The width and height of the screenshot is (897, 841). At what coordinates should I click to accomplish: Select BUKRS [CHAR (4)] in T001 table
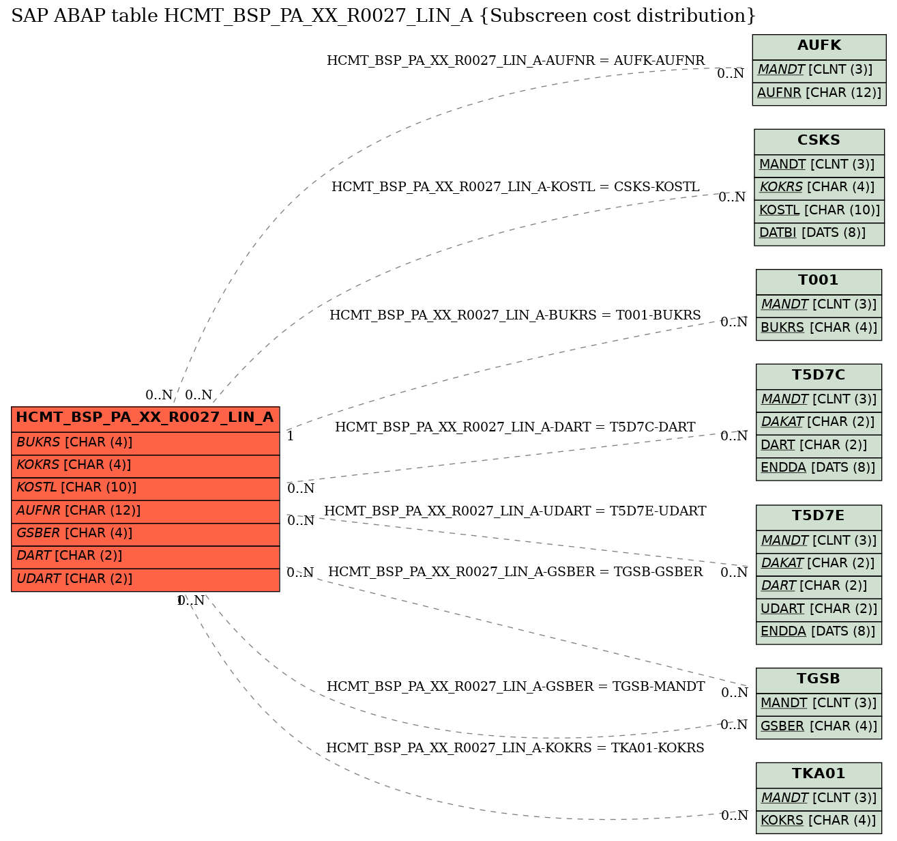click(819, 328)
